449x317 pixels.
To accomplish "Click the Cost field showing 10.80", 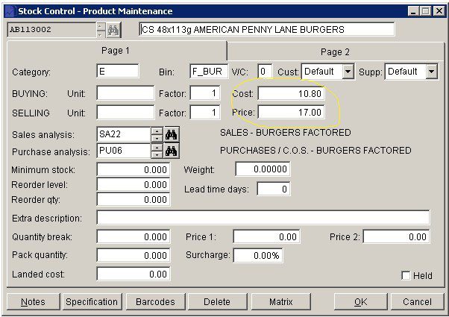I will click(x=291, y=94).
